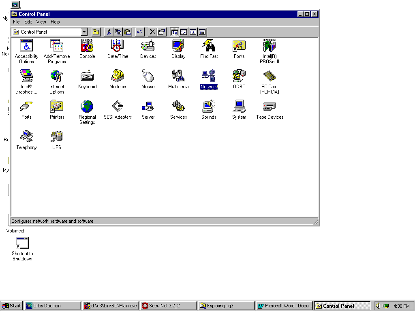
Task: Click the Undo toolbar button
Action: tap(140, 32)
